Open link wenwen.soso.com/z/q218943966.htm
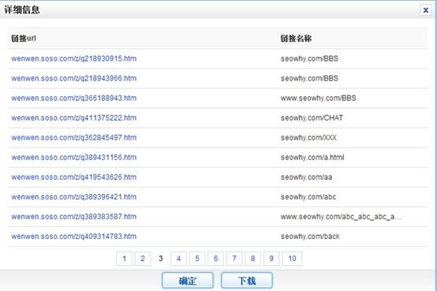 pos(74,78)
